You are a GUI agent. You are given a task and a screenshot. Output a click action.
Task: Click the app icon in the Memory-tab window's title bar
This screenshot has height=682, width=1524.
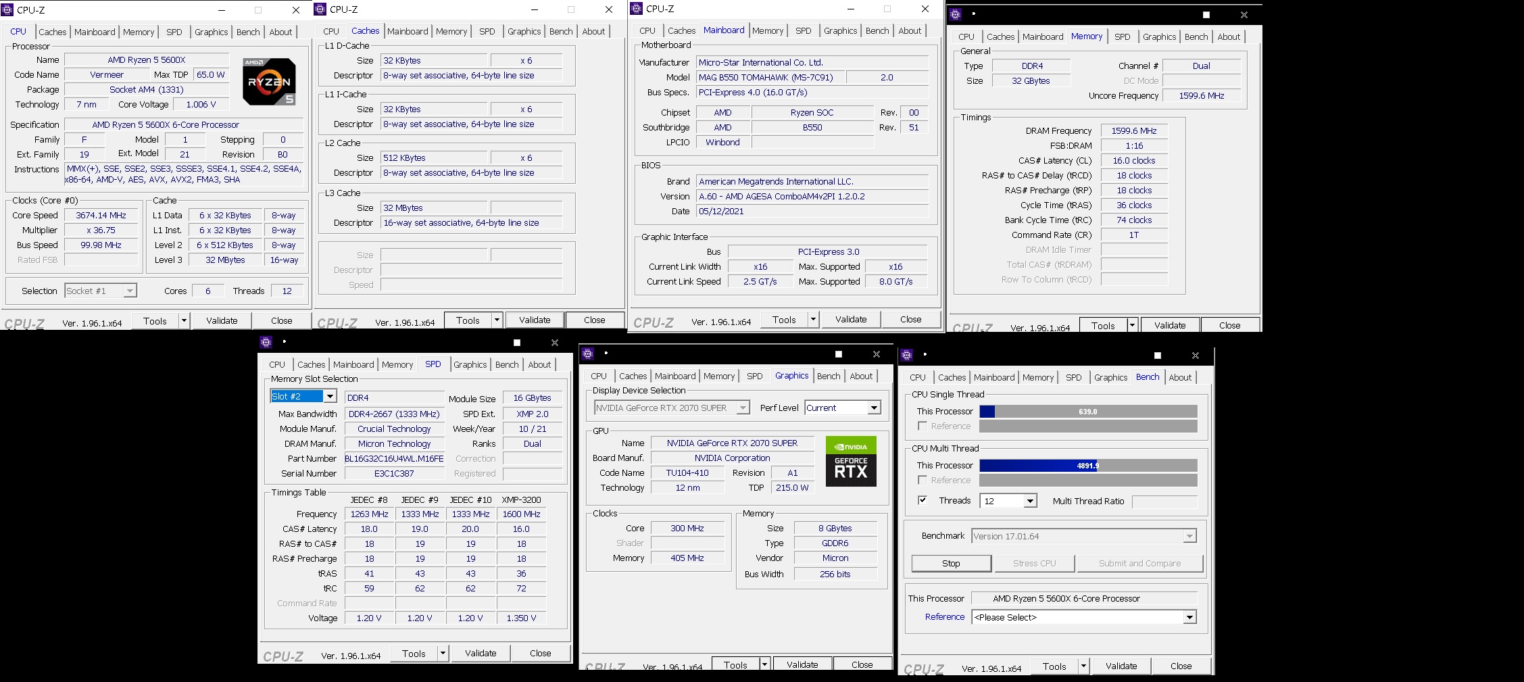point(955,14)
